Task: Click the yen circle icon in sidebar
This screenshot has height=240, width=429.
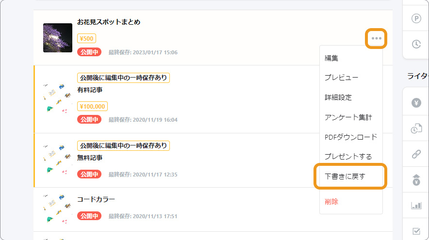Action: click(x=416, y=103)
